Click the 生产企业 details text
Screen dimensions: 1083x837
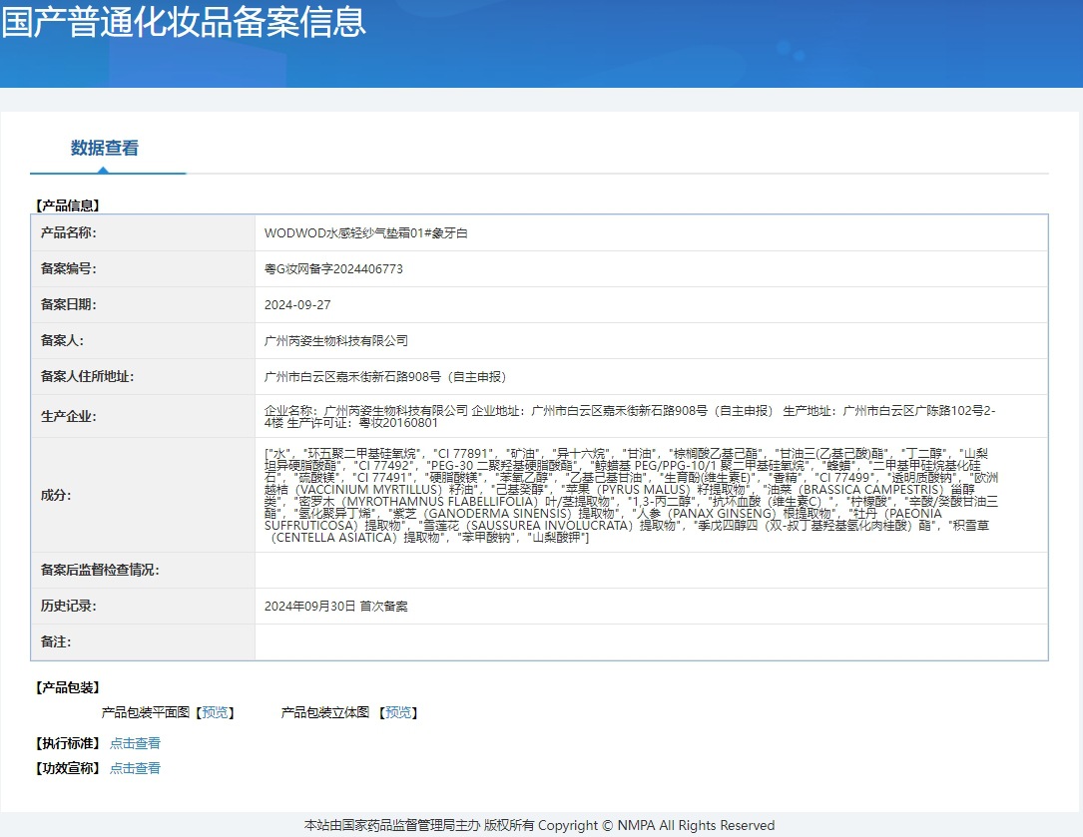tap(629, 416)
